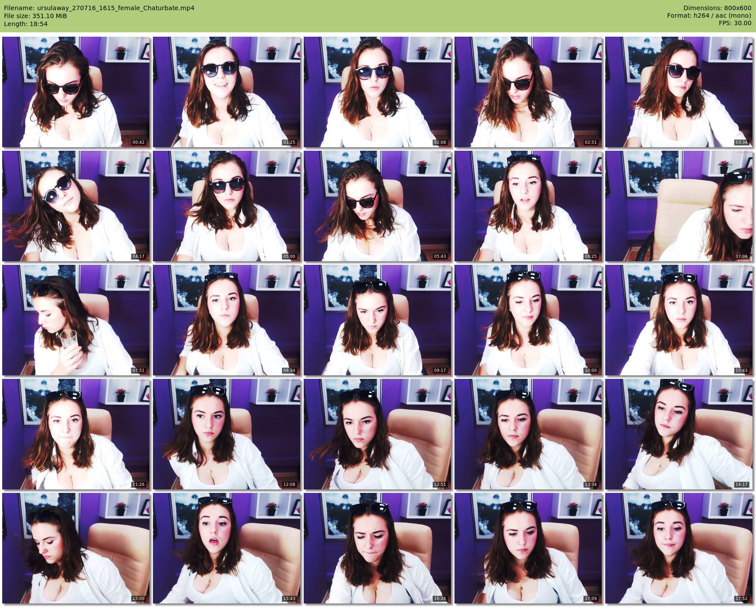Select the thumbnail marked 16:26
The height and width of the screenshot is (607, 756).
click(x=378, y=548)
